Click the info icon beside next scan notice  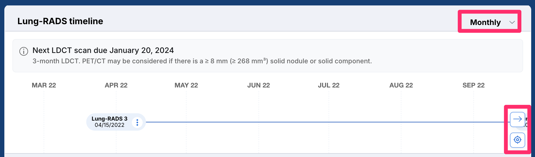pyautogui.click(x=24, y=51)
